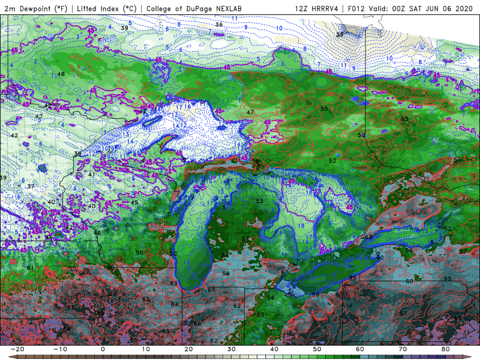Screen dimensions: 480x360
Task: Click the "2m Dewpoint (°F)" title text
Action: (x=36, y=8)
